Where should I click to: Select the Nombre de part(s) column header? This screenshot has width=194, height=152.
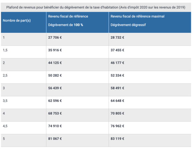[x=24, y=22]
